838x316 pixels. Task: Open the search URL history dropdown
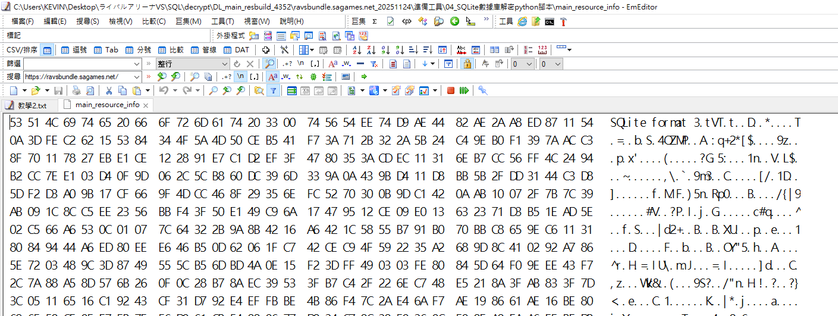pyautogui.click(x=137, y=77)
